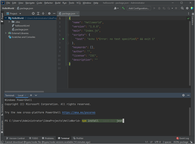Hide the Terminal panel minus icon
This screenshot has height=144, width=195.
click(188, 95)
